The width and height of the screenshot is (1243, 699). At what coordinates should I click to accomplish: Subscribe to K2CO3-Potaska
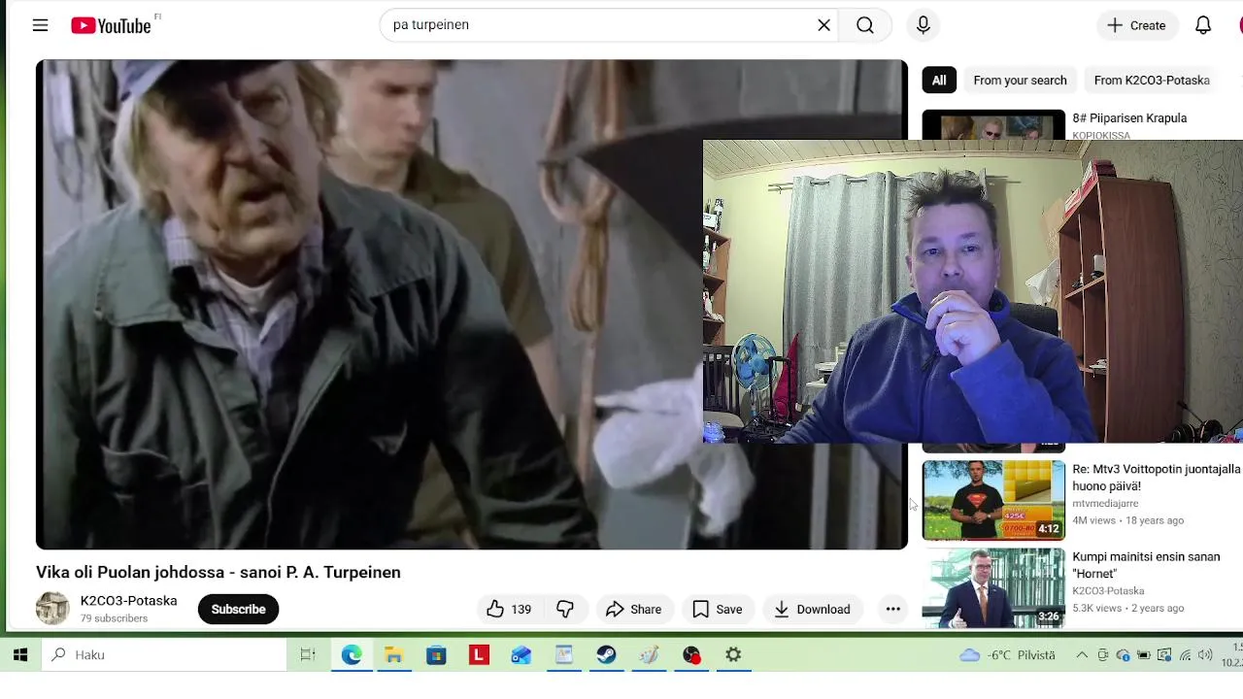238,610
